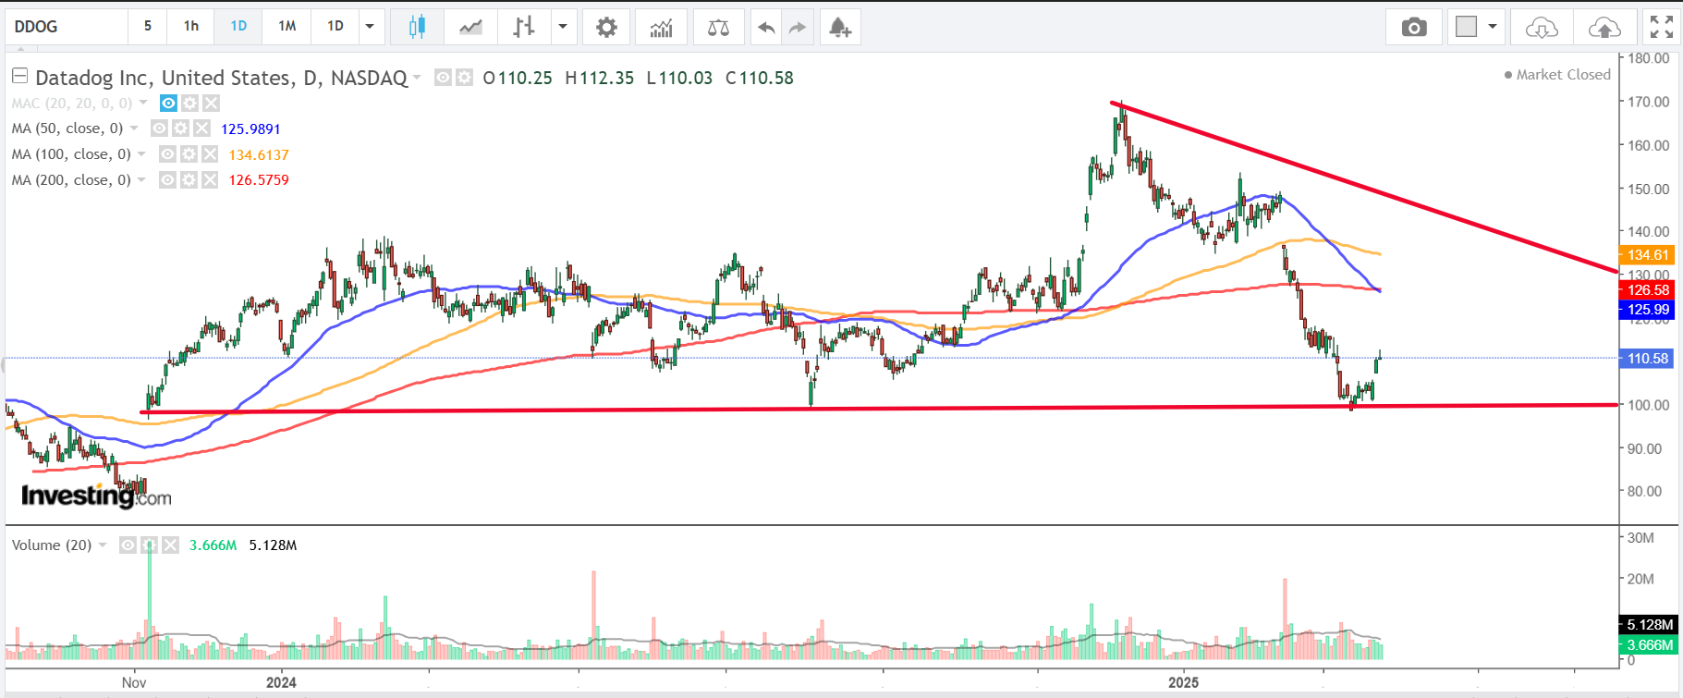Select the highlighted 1D interval
Viewport: 1683px width, 698px height.
coord(238,27)
